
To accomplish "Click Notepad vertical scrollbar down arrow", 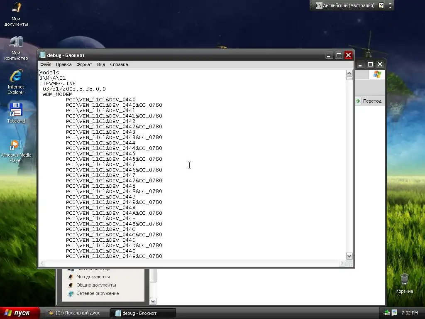I will pyautogui.click(x=349, y=256).
